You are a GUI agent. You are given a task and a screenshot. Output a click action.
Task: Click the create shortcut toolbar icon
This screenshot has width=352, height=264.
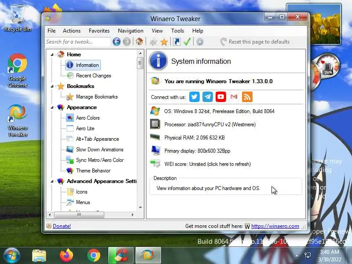point(177,42)
